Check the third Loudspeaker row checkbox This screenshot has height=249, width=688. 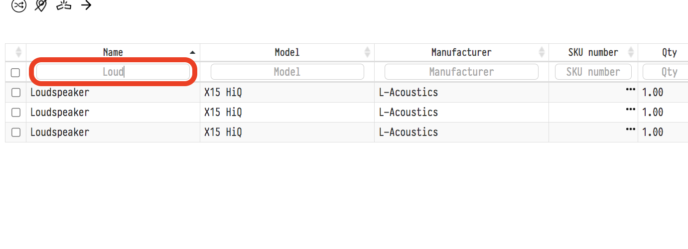pyautogui.click(x=16, y=132)
